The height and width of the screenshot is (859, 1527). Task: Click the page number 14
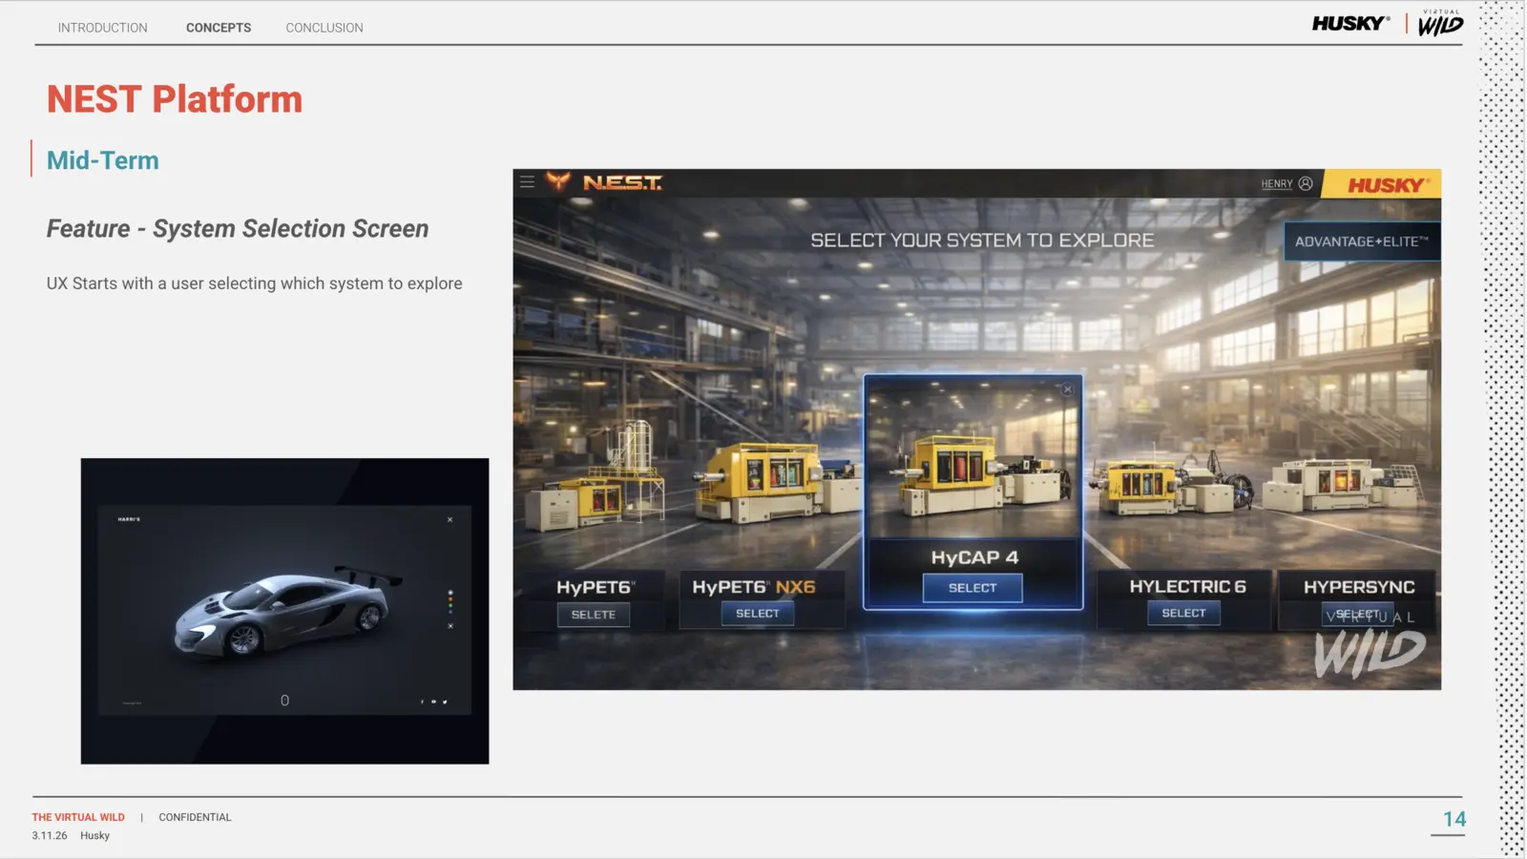(1454, 819)
